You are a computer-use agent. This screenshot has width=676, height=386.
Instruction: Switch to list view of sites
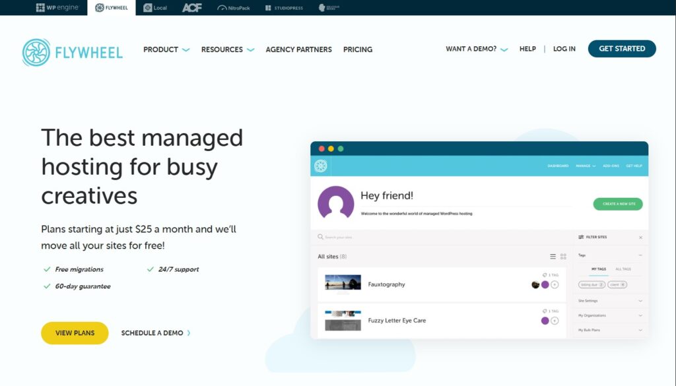pyautogui.click(x=553, y=256)
